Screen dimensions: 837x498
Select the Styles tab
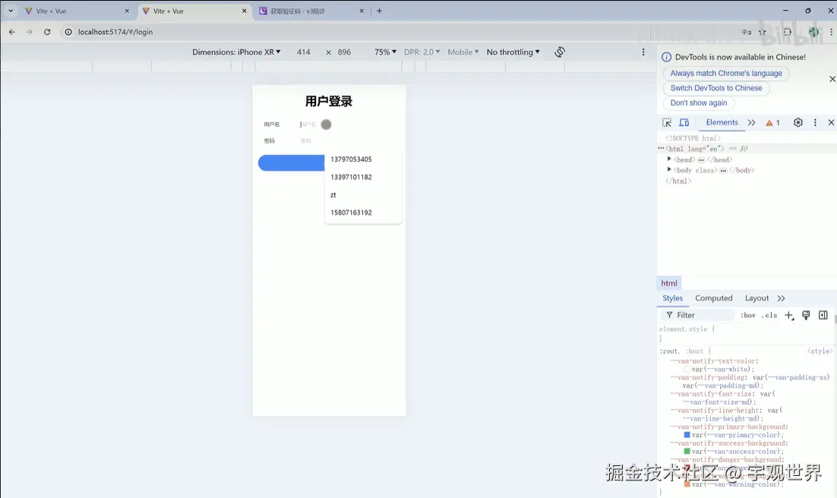pyautogui.click(x=673, y=298)
